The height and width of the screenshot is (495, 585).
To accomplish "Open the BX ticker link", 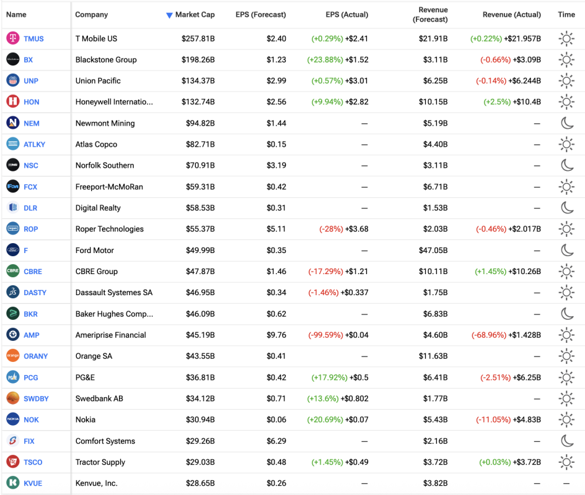I will (x=29, y=59).
